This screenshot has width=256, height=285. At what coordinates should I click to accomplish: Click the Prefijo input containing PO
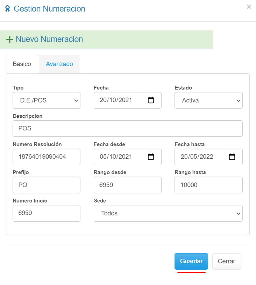pyautogui.click(x=47, y=185)
